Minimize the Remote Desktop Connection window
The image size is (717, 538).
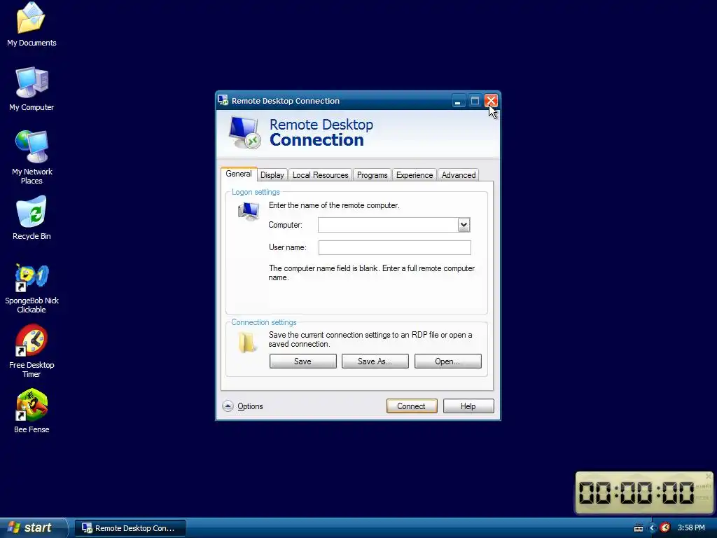click(x=458, y=101)
